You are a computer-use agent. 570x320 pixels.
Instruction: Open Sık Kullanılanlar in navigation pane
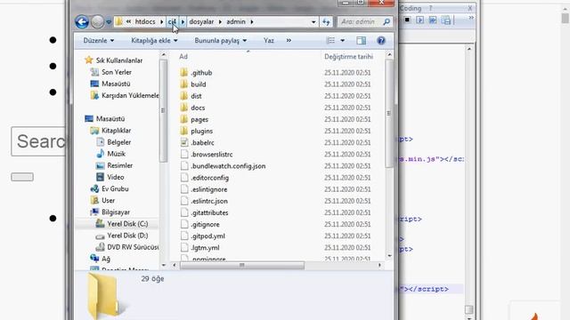pyautogui.click(x=118, y=60)
